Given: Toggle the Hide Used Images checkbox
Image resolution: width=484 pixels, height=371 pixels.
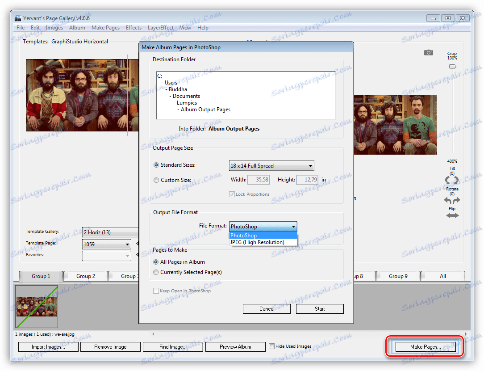Looking at the screenshot, I should point(271,346).
